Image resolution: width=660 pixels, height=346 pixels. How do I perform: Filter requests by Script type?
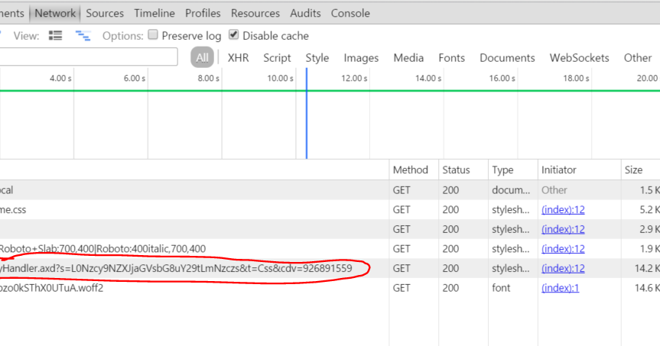click(x=277, y=57)
